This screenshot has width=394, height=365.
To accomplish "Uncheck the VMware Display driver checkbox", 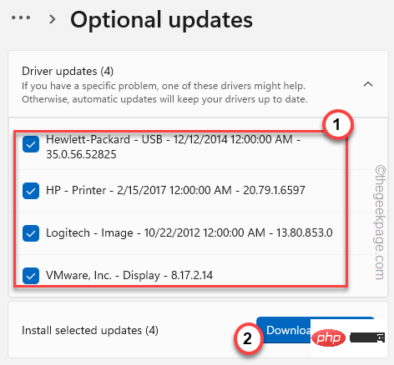I will coord(31,276).
